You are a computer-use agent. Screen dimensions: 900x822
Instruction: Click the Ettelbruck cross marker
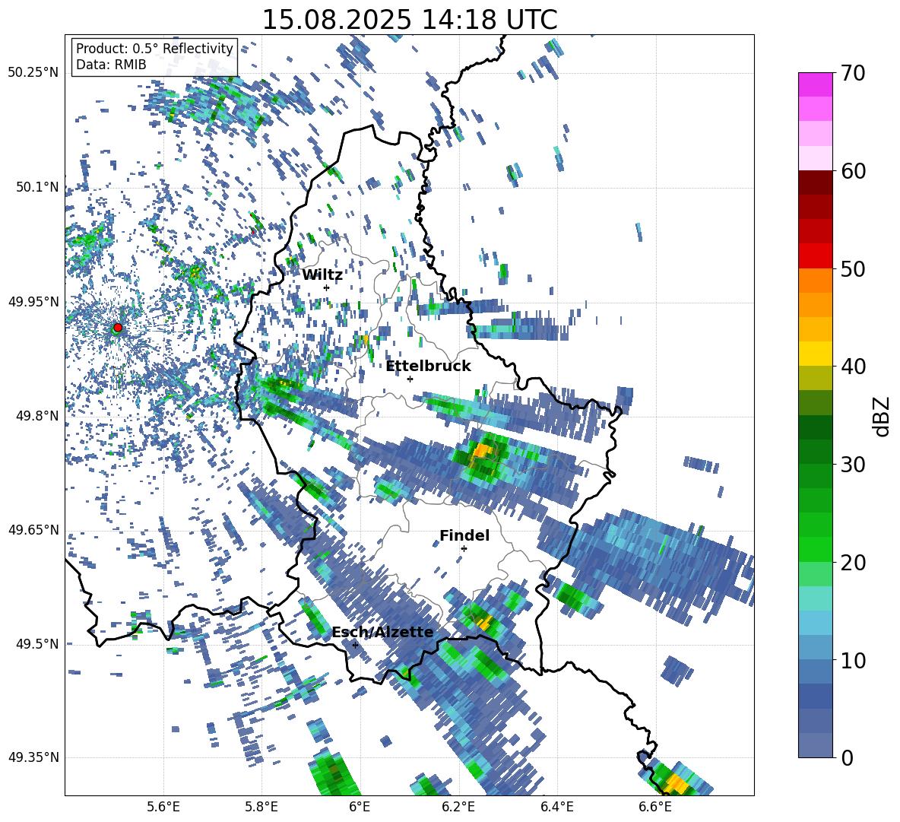pyautogui.click(x=410, y=379)
